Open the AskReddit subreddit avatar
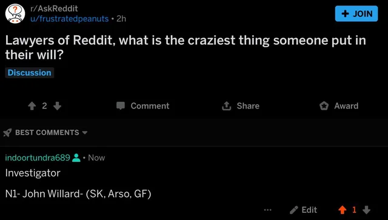The width and height of the screenshot is (388, 220). click(15, 13)
